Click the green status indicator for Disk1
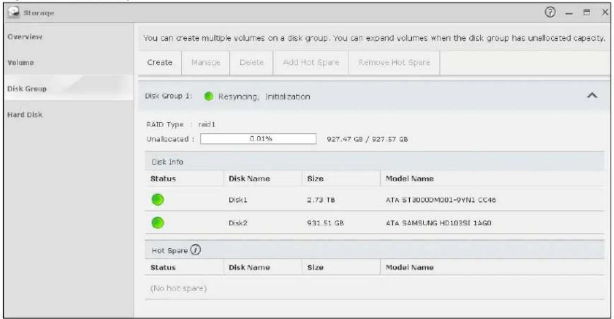Image resolution: width=614 pixels, height=319 pixels. [157, 199]
